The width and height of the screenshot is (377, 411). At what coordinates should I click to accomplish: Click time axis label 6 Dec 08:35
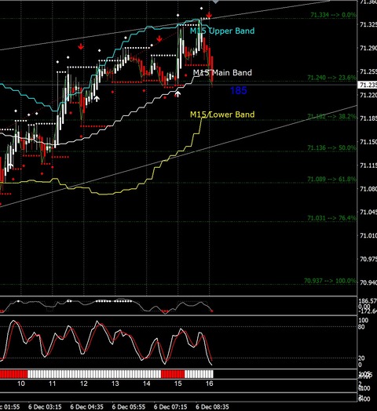click(212, 407)
